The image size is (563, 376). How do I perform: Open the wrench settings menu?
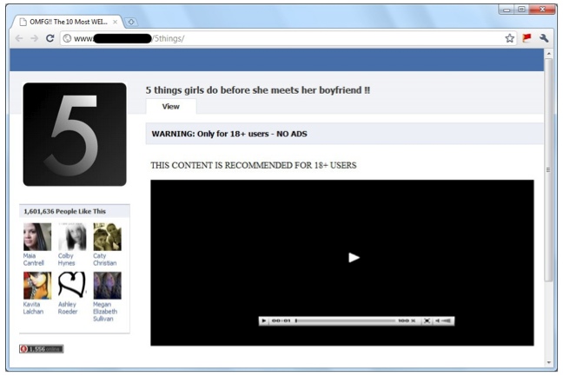[544, 38]
